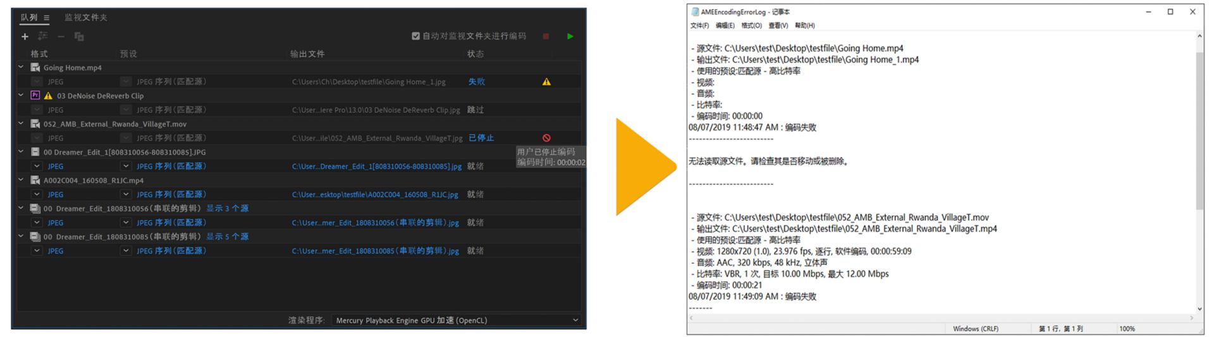The width and height of the screenshot is (1214, 337).
Task: Click the Duplicate icon in queue toolbar
Action: (x=79, y=37)
